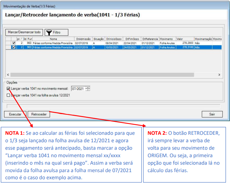Sort by the Nome column header
This screenshot has width=230, height=184.
tap(53, 39)
